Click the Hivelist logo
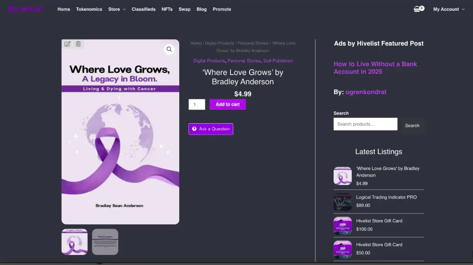The height and width of the screenshot is (265, 473). pyautogui.click(x=26, y=9)
